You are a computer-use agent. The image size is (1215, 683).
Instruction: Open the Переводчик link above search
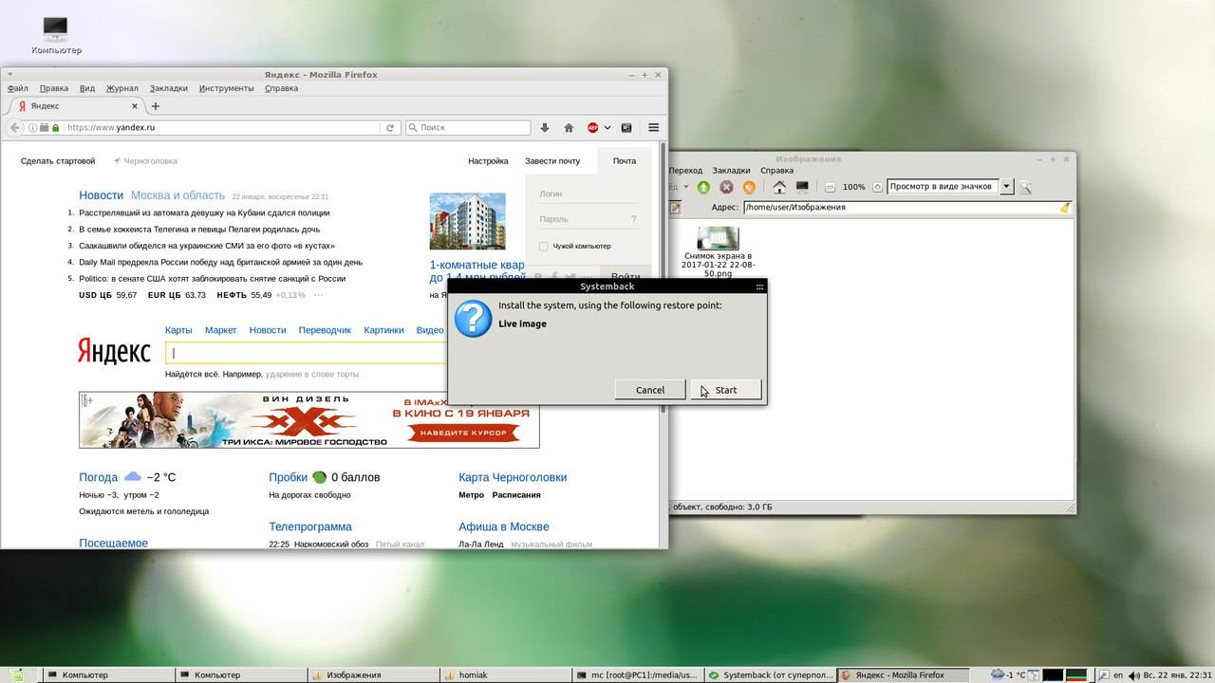point(325,330)
